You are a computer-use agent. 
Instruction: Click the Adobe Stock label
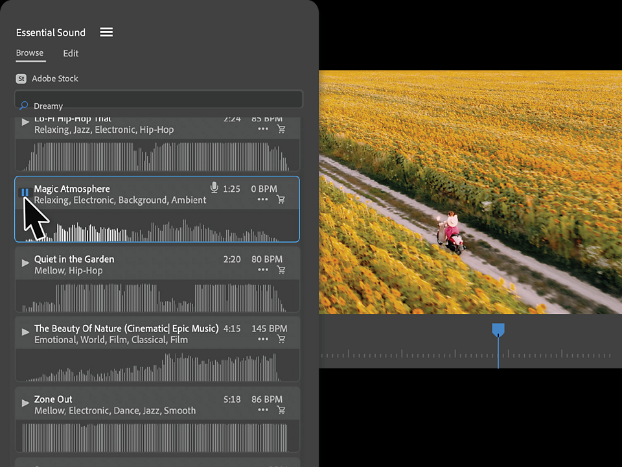click(x=54, y=78)
